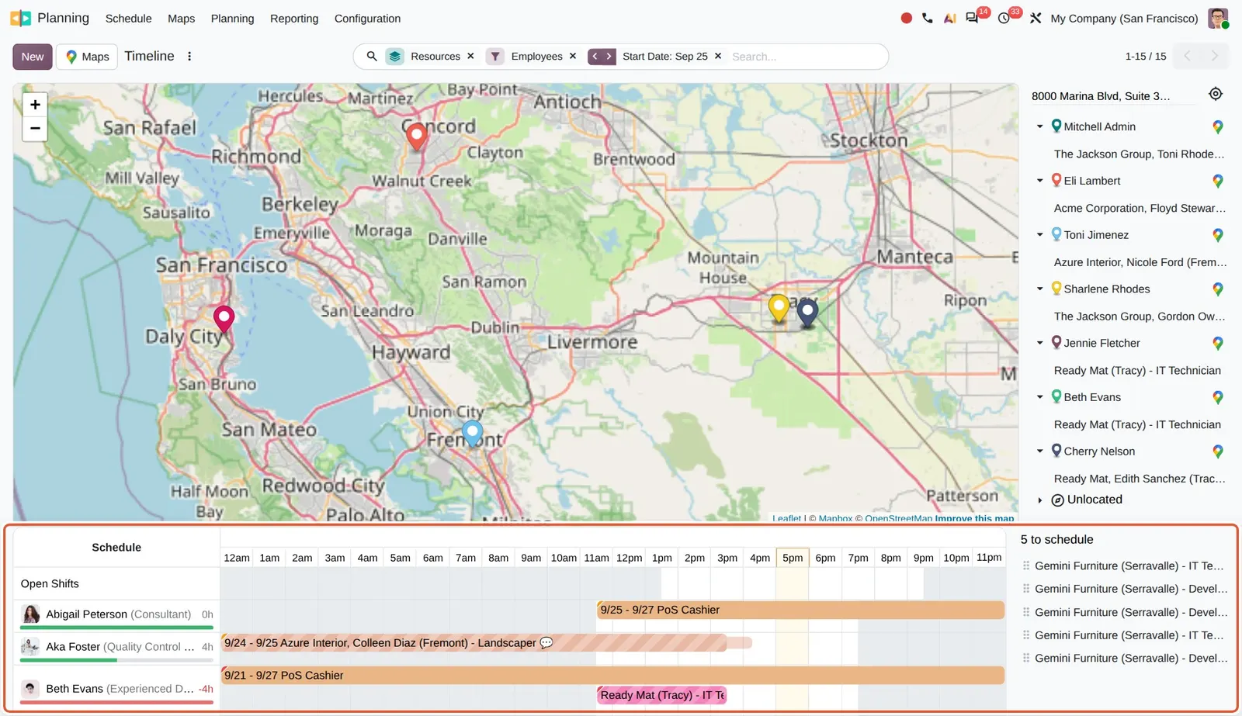Click the New button

tap(33, 57)
